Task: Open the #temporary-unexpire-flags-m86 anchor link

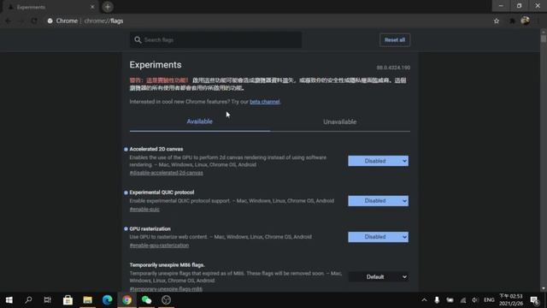Action: pyautogui.click(x=166, y=289)
